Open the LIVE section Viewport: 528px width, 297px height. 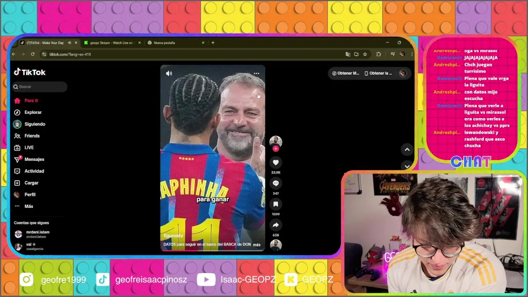(x=29, y=148)
